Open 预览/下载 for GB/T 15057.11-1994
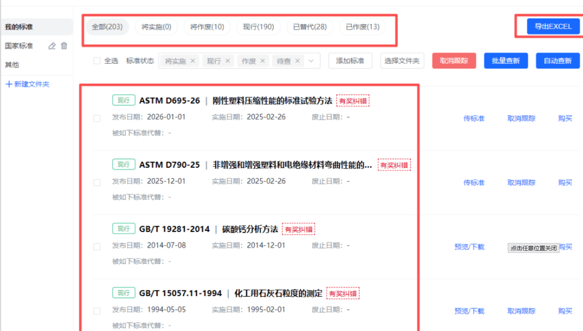This screenshot has height=331, width=583. 469,311
